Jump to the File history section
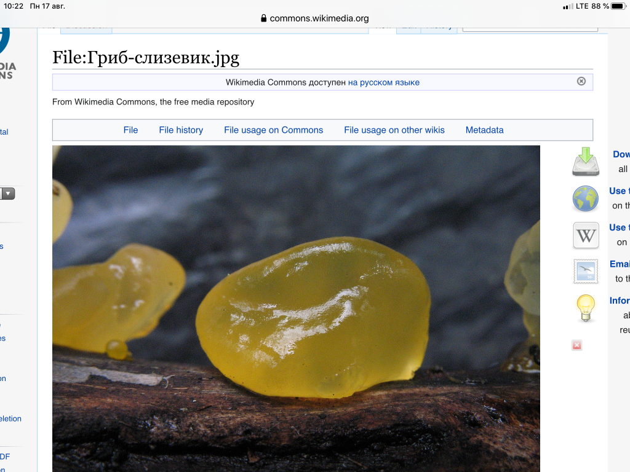This screenshot has height=472, width=630. tap(181, 130)
